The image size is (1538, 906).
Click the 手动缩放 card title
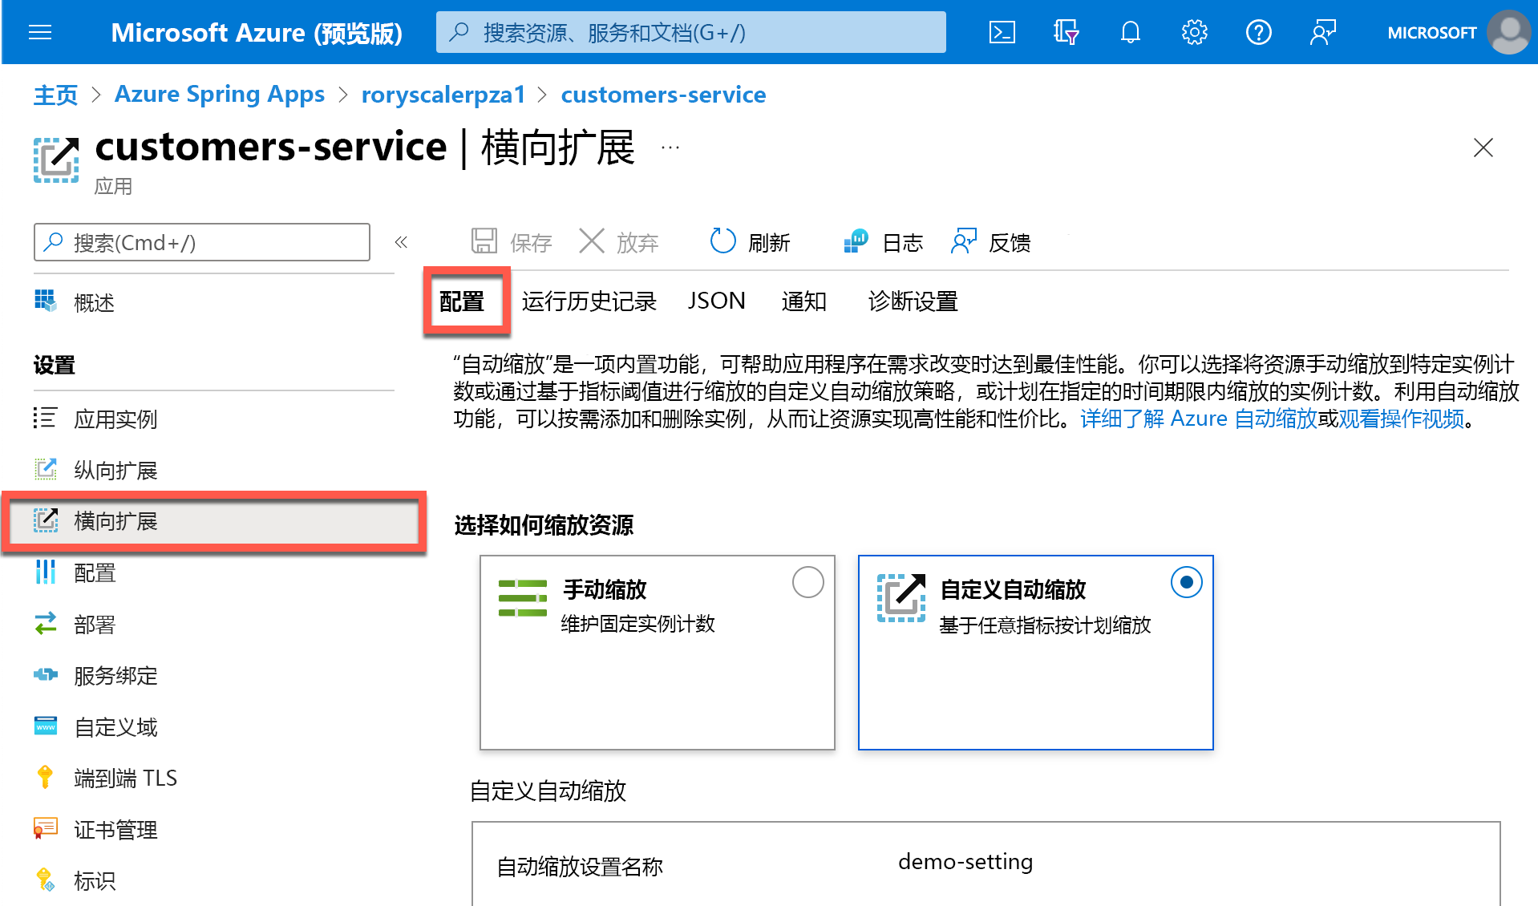605,589
